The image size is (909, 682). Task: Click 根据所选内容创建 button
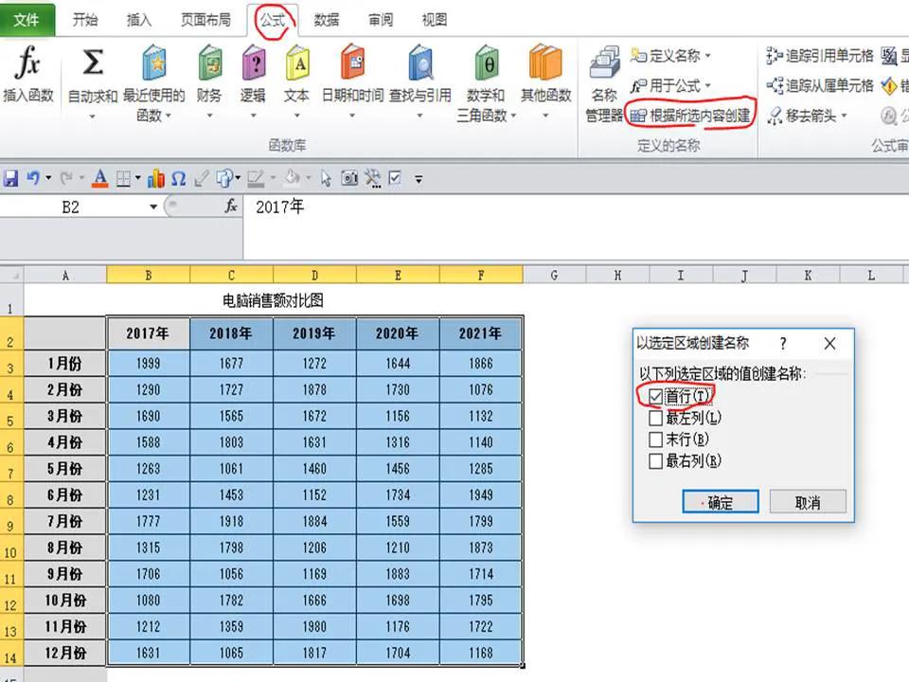pyautogui.click(x=690, y=116)
